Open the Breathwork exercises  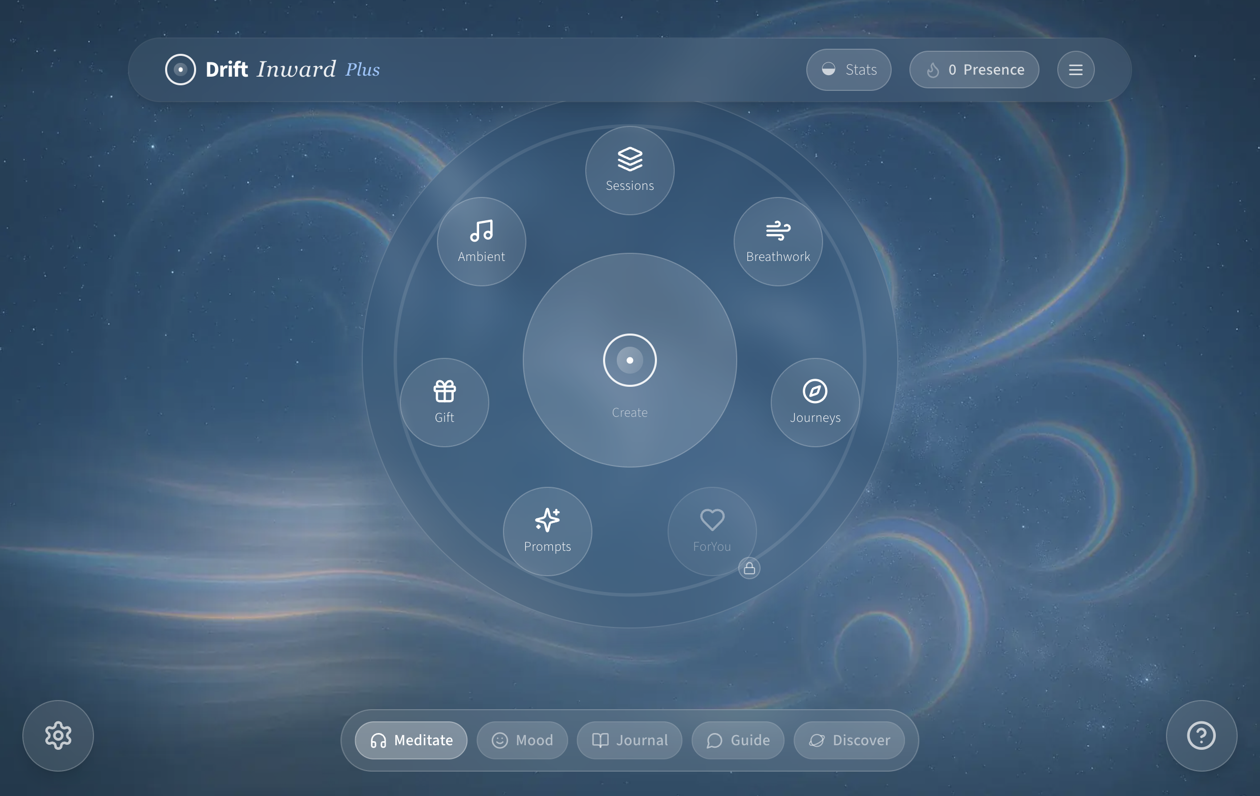pos(778,241)
